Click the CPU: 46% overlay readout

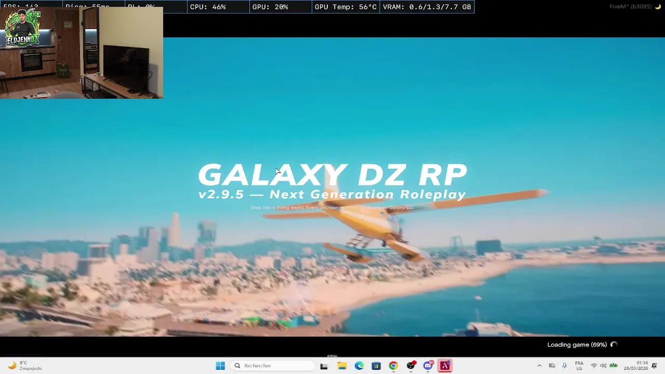point(208,7)
